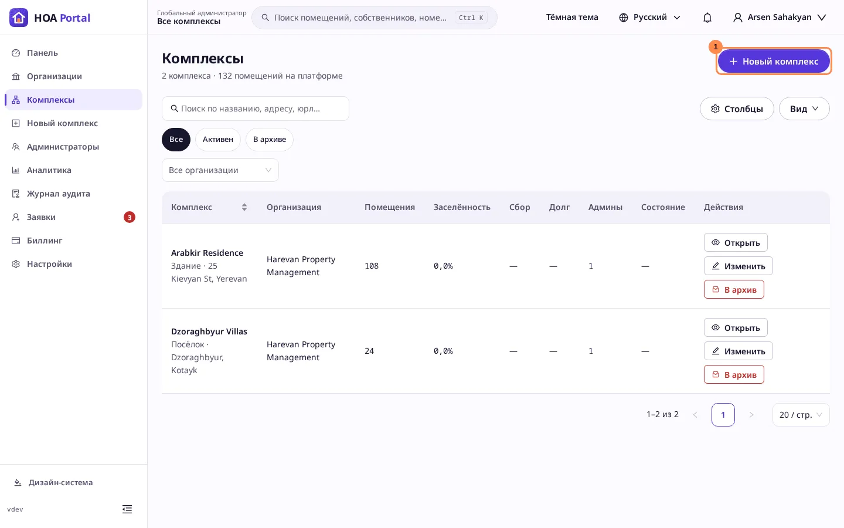
Task: Expand the Все организации dropdown
Action: (x=220, y=170)
